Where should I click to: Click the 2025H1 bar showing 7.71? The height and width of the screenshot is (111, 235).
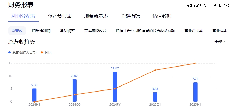(x=195, y=92)
